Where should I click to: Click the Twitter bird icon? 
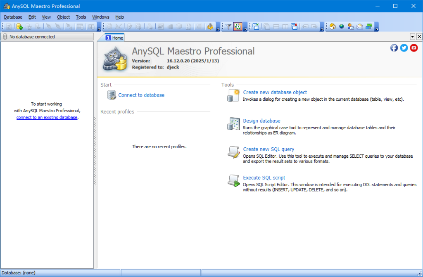pyautogui.click(x=404, y=48)
